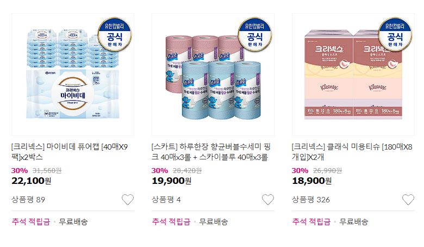The height and width of the screenshot is (247, 424).
Task: Click the 19,900원 price
Action: tap(171, 181)
